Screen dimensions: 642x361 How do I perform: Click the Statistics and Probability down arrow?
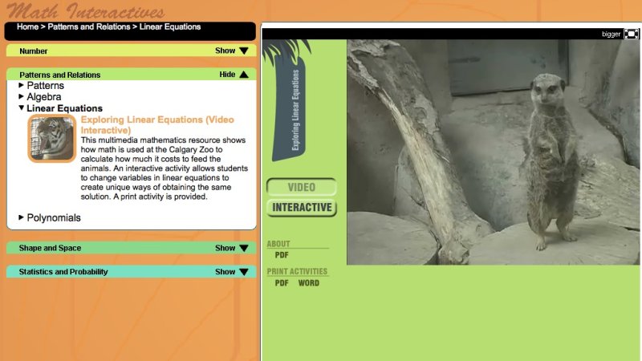pos(244,272)
